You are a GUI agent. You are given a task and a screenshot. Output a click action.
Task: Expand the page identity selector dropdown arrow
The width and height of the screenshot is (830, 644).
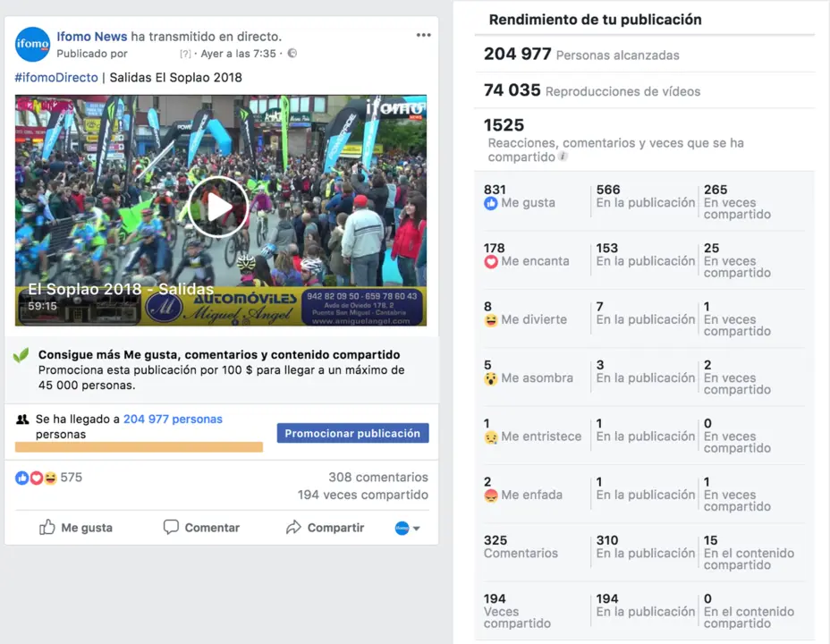[417, 528]
